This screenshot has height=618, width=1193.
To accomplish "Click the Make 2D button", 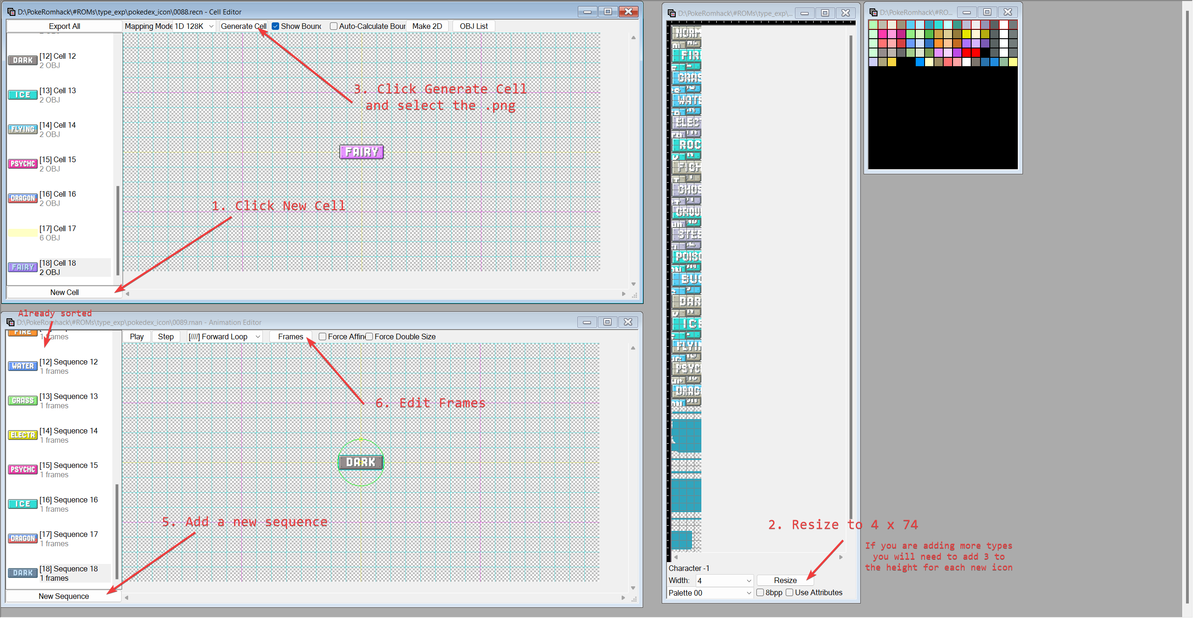I will click(427, 26).
